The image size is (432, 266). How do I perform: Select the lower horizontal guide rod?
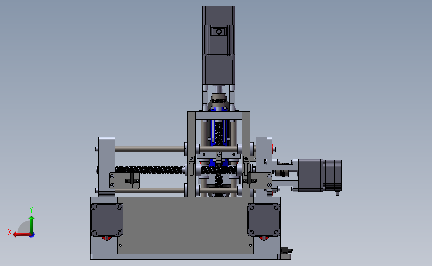(x=149, y=191)
